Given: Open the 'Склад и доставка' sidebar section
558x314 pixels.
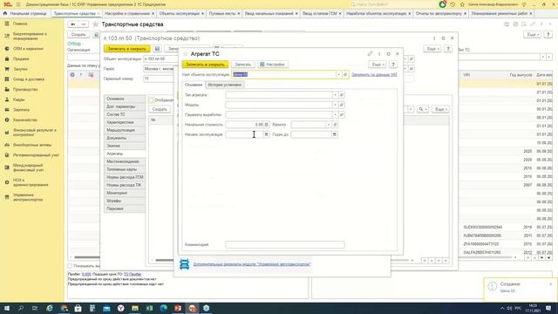Looking at the screenshot, I should 29,79.
